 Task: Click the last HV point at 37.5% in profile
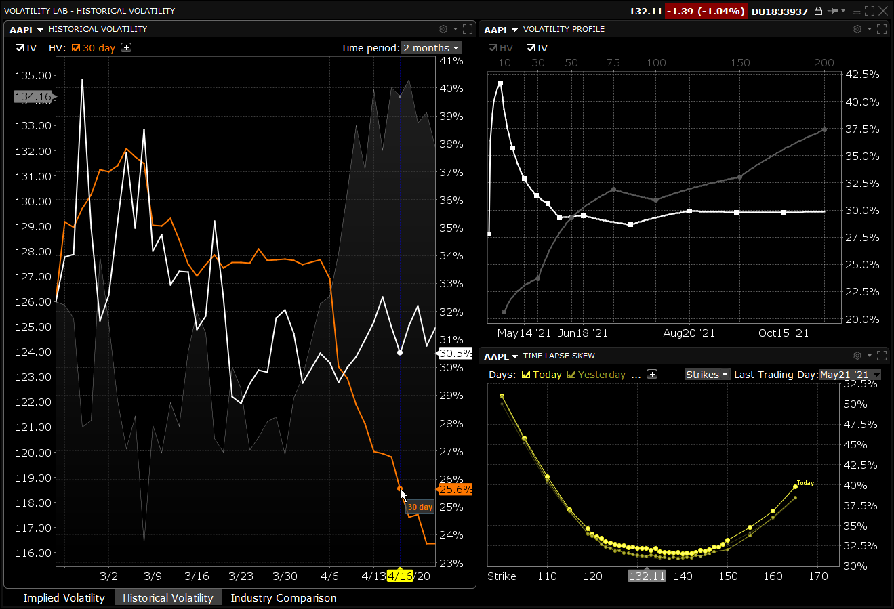pos(824,129)
